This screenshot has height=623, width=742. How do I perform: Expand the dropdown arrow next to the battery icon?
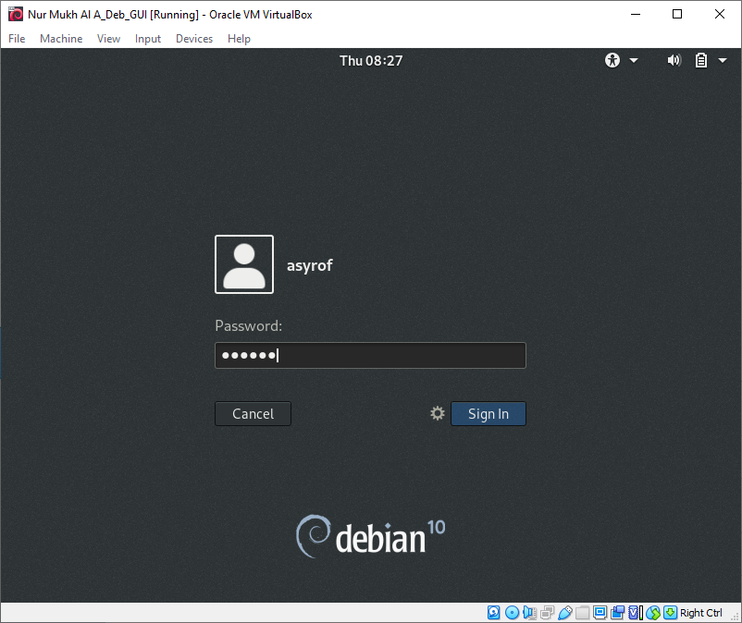tap(723, 60)
